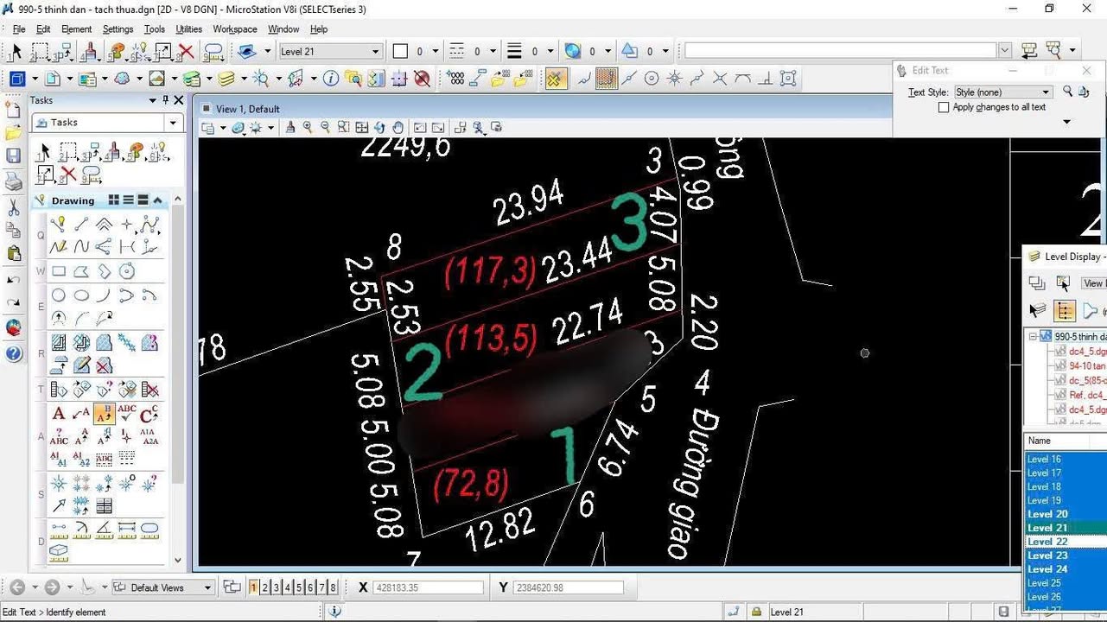Activate the Pan View hand icon
1107x622 pixels.
click(x=398, y=128)
